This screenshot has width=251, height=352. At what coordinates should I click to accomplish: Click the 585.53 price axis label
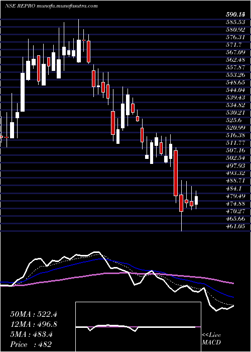(235, 22)
